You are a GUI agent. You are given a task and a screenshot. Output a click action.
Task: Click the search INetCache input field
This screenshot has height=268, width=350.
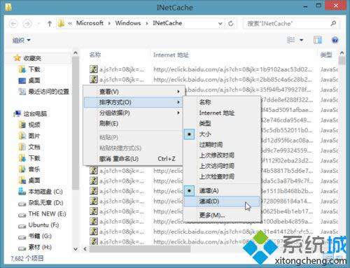pyautogui.click(x=287, y=24)
